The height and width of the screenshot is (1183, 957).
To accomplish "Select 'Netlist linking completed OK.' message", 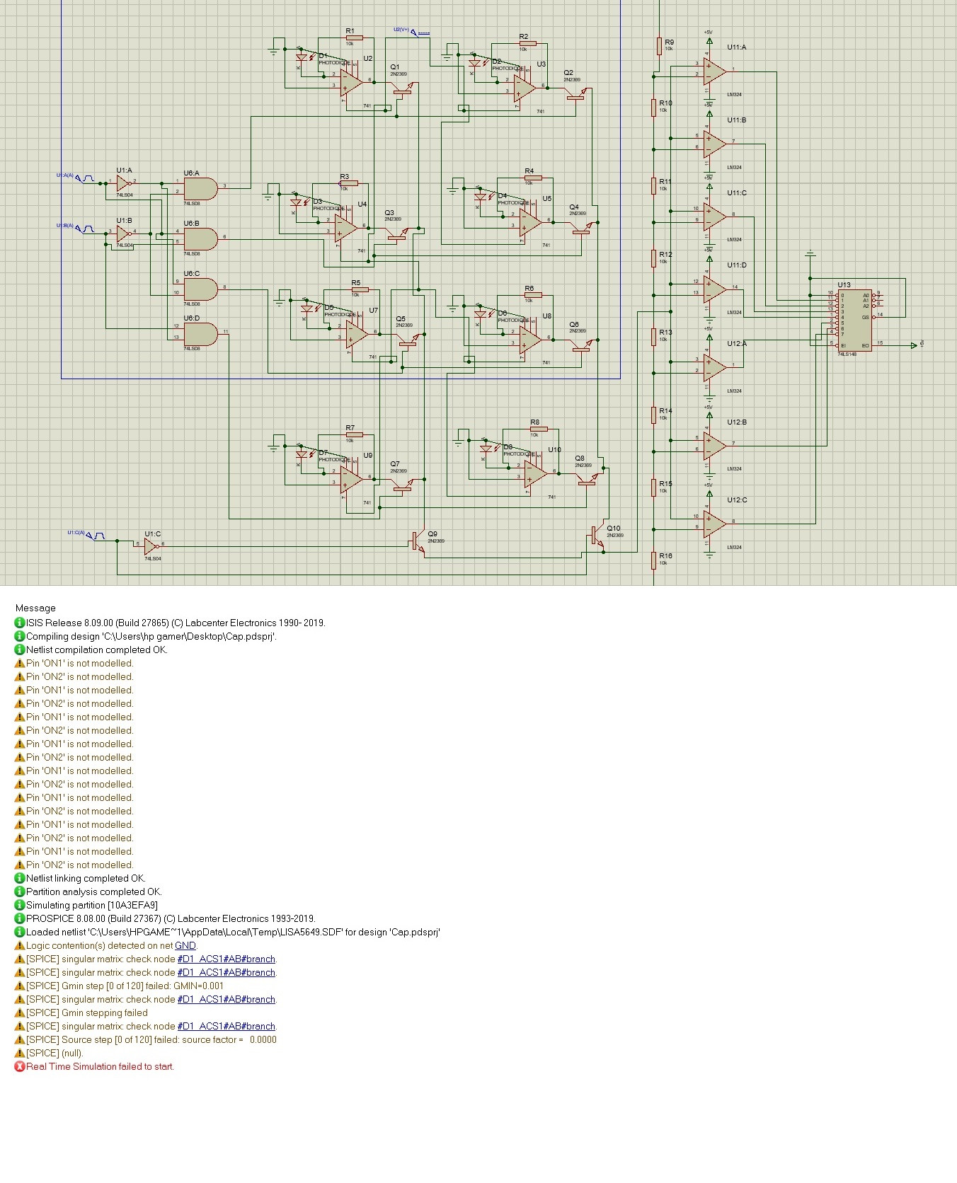I will pos(86,878).
